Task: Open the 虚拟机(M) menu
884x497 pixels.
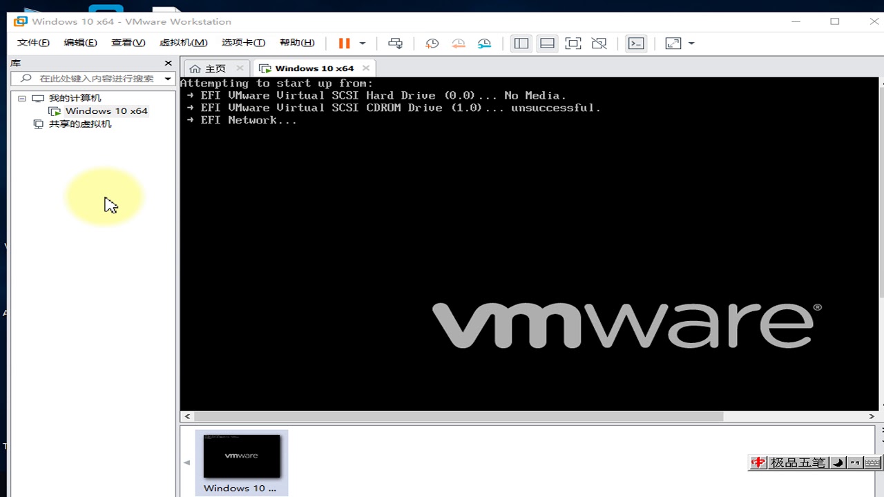Action: 183,43
